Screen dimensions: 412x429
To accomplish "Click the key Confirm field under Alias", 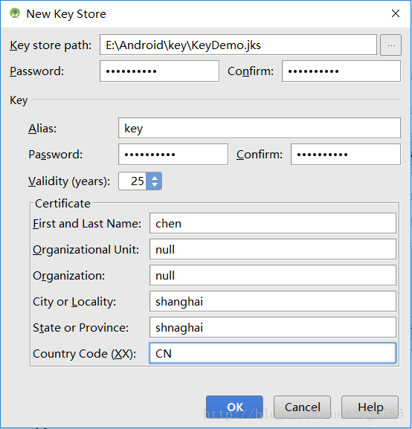I will coord(346,155).
